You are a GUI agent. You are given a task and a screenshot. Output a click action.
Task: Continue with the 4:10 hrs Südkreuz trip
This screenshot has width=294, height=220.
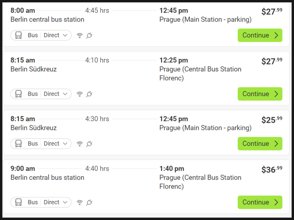(260, 94)
